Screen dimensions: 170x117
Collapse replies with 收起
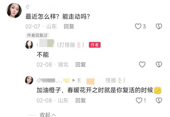point(48,115)
